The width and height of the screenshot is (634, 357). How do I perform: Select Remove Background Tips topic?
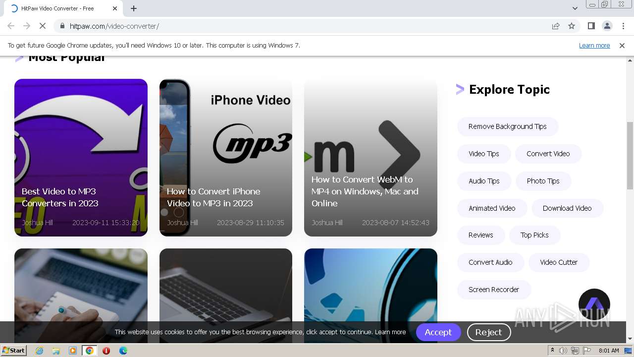click(x=508, y=126)
